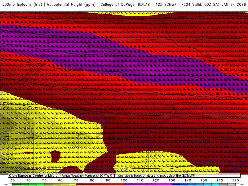Click the 170 kt label on the color scale
248x186 pixels.
(x=236, y=180)
